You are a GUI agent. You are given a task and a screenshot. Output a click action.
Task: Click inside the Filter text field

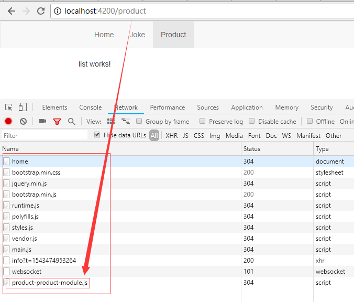(x=45, y=135)
